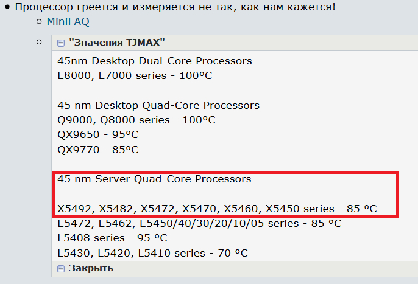Collapse the spoiler via the minus icon beside "Значения TJMAX"

61,43
